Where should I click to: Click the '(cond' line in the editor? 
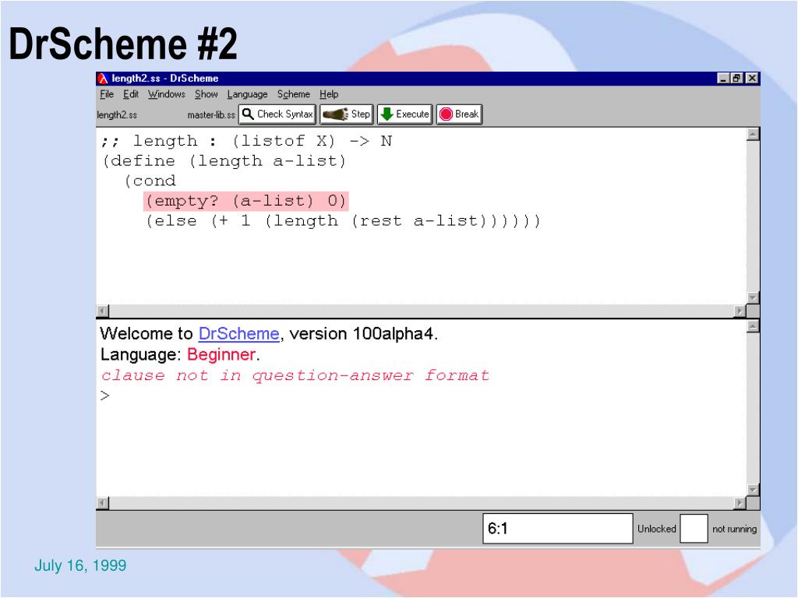tap(150, 181)
